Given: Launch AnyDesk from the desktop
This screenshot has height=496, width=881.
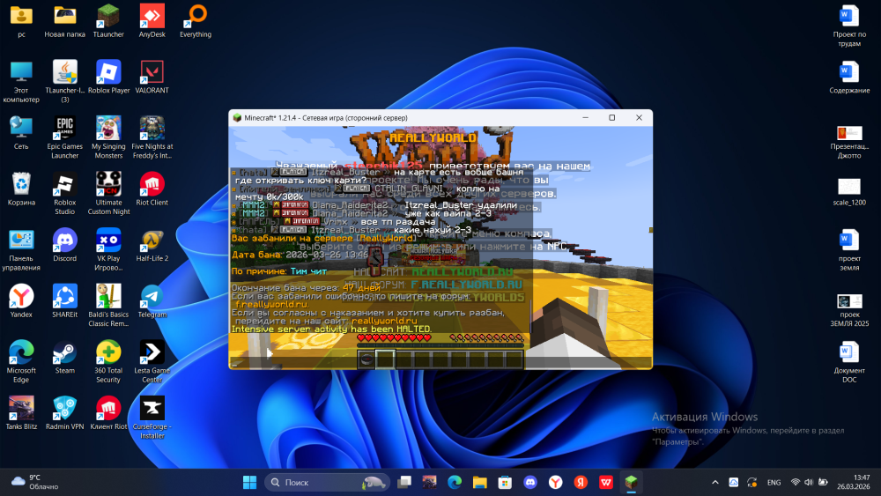Looking at the screenshot, I should tap(152, 21).
